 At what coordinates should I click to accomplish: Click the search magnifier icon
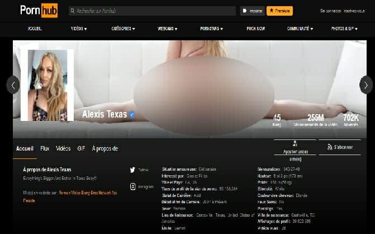(73, 11)
